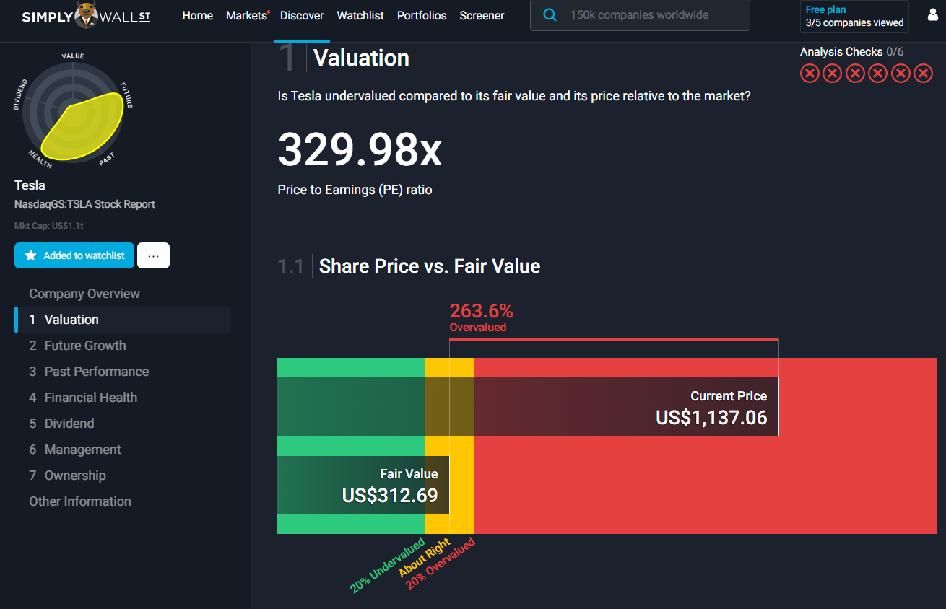Click the Free plan link

coord(825,9)
